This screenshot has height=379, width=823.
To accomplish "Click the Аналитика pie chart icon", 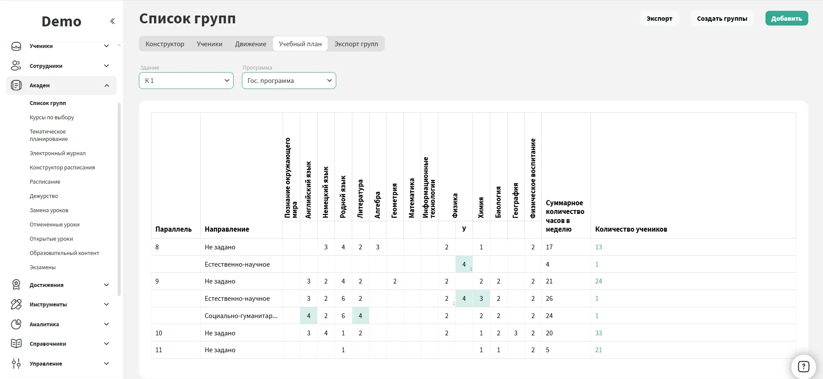I will pos(16,324).
